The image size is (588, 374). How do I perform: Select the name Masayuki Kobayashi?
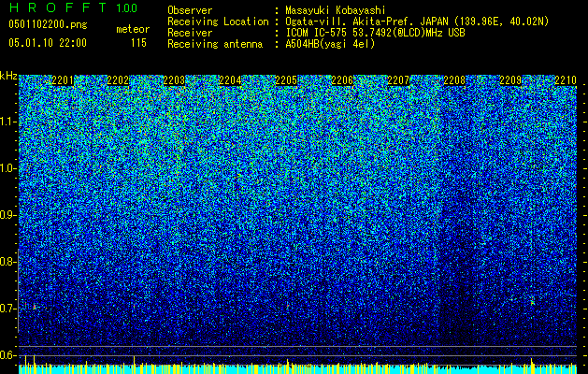point(336,11)
